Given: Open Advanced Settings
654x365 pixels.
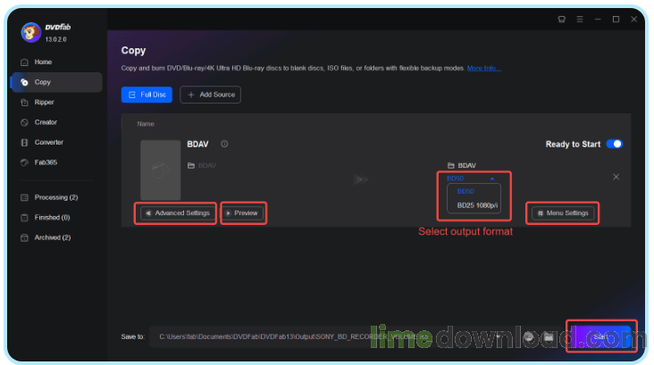Looking at the screenshot, I should [x=176, y=213].
